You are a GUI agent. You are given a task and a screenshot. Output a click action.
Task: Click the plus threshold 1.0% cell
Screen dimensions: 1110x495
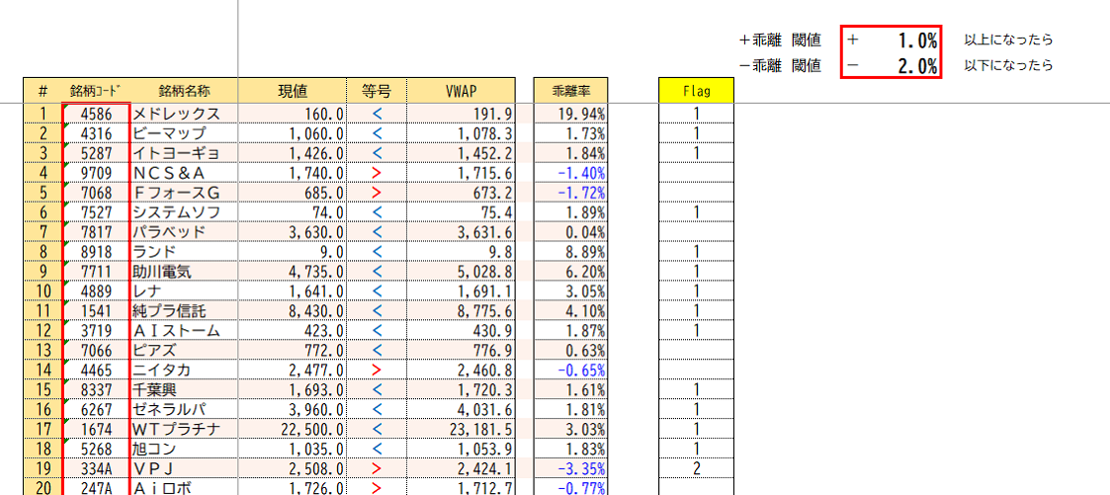[891, 41]
